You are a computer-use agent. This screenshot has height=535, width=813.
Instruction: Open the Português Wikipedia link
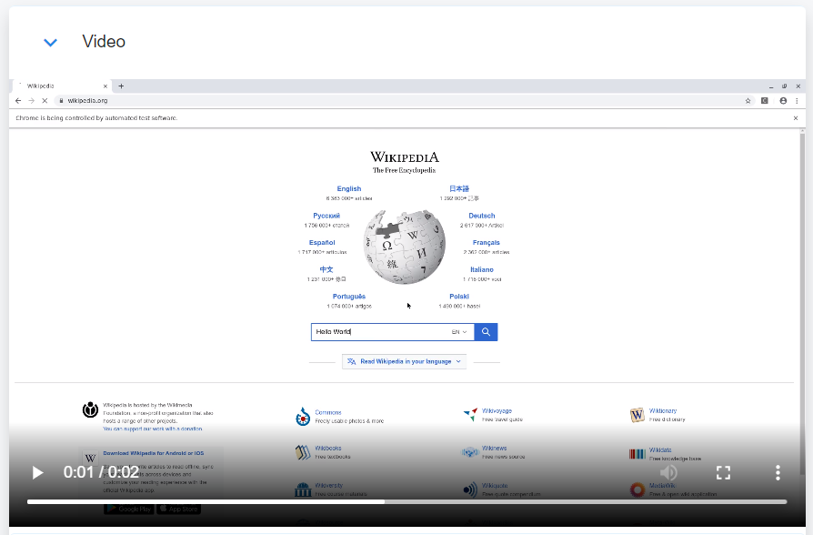click(x=349, y=297)
